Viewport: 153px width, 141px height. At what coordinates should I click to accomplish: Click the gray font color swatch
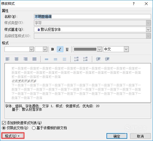point(85,49)
